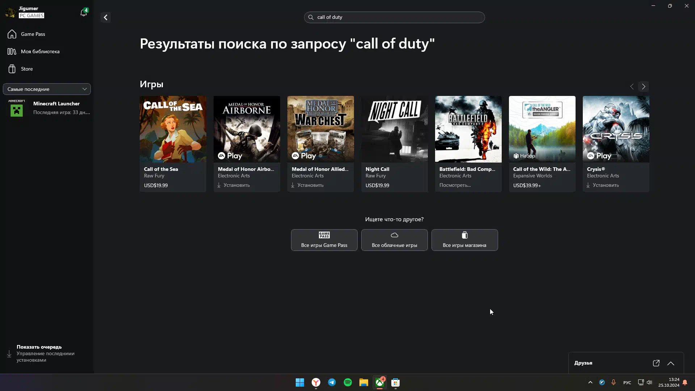
Task: Switch РУС input language
Action: 627,383
